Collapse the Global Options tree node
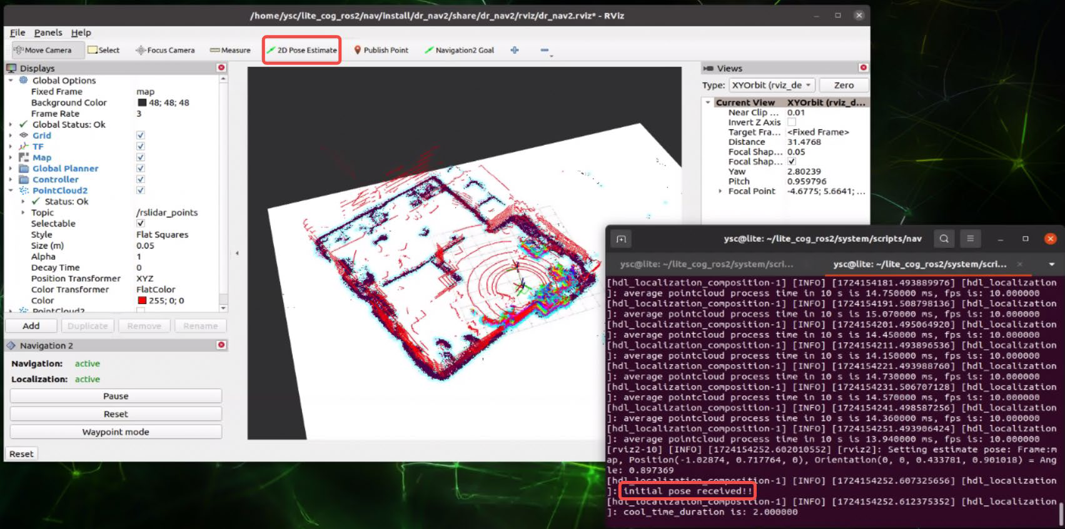The height and width of the screenshot is (529, 1065). click(11, 81)
